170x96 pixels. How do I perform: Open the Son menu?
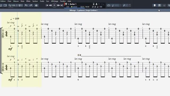[x=48, y=1]
